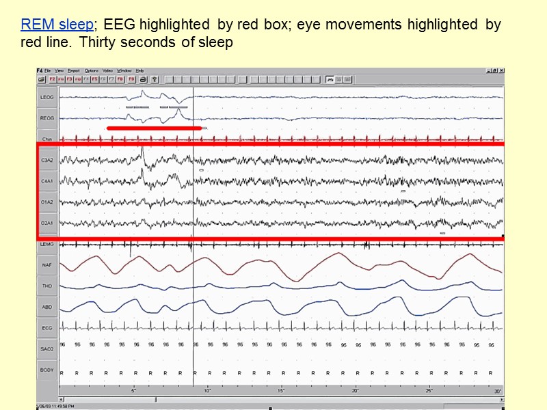Click the LEOG channel label

(x=47, y=96)
